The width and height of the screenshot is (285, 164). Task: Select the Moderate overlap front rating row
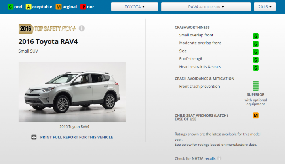[218, 43]
